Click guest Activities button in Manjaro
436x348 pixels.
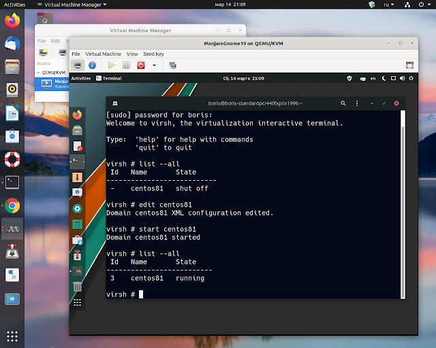(x=81, y=79)
